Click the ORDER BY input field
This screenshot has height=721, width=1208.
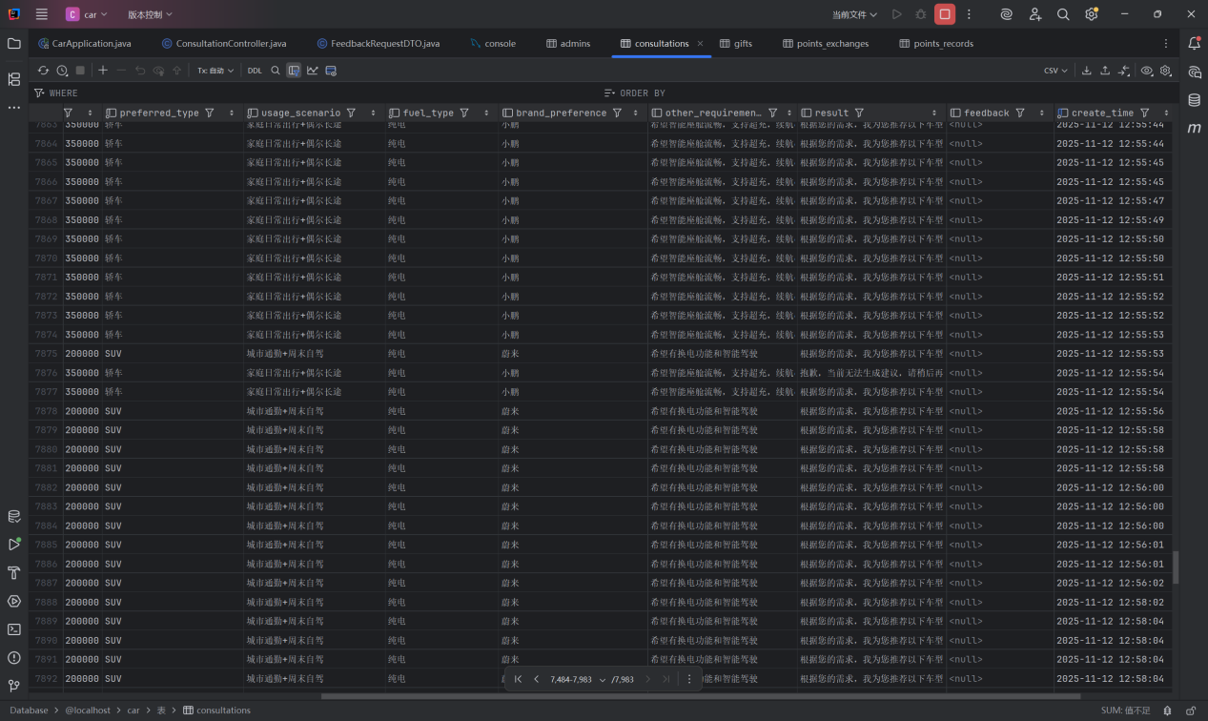pyautogui.click(x=887, y=93)
